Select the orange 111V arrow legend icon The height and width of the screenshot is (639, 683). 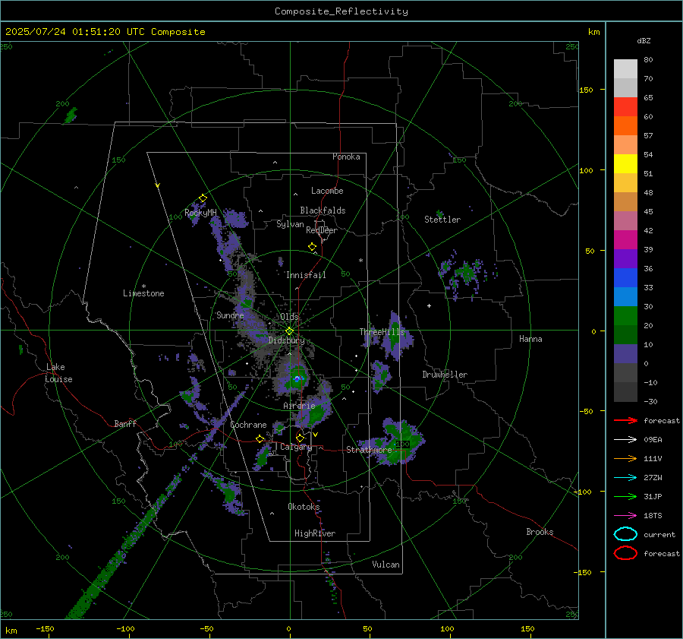pyautogui.click(x=625, y=458)
